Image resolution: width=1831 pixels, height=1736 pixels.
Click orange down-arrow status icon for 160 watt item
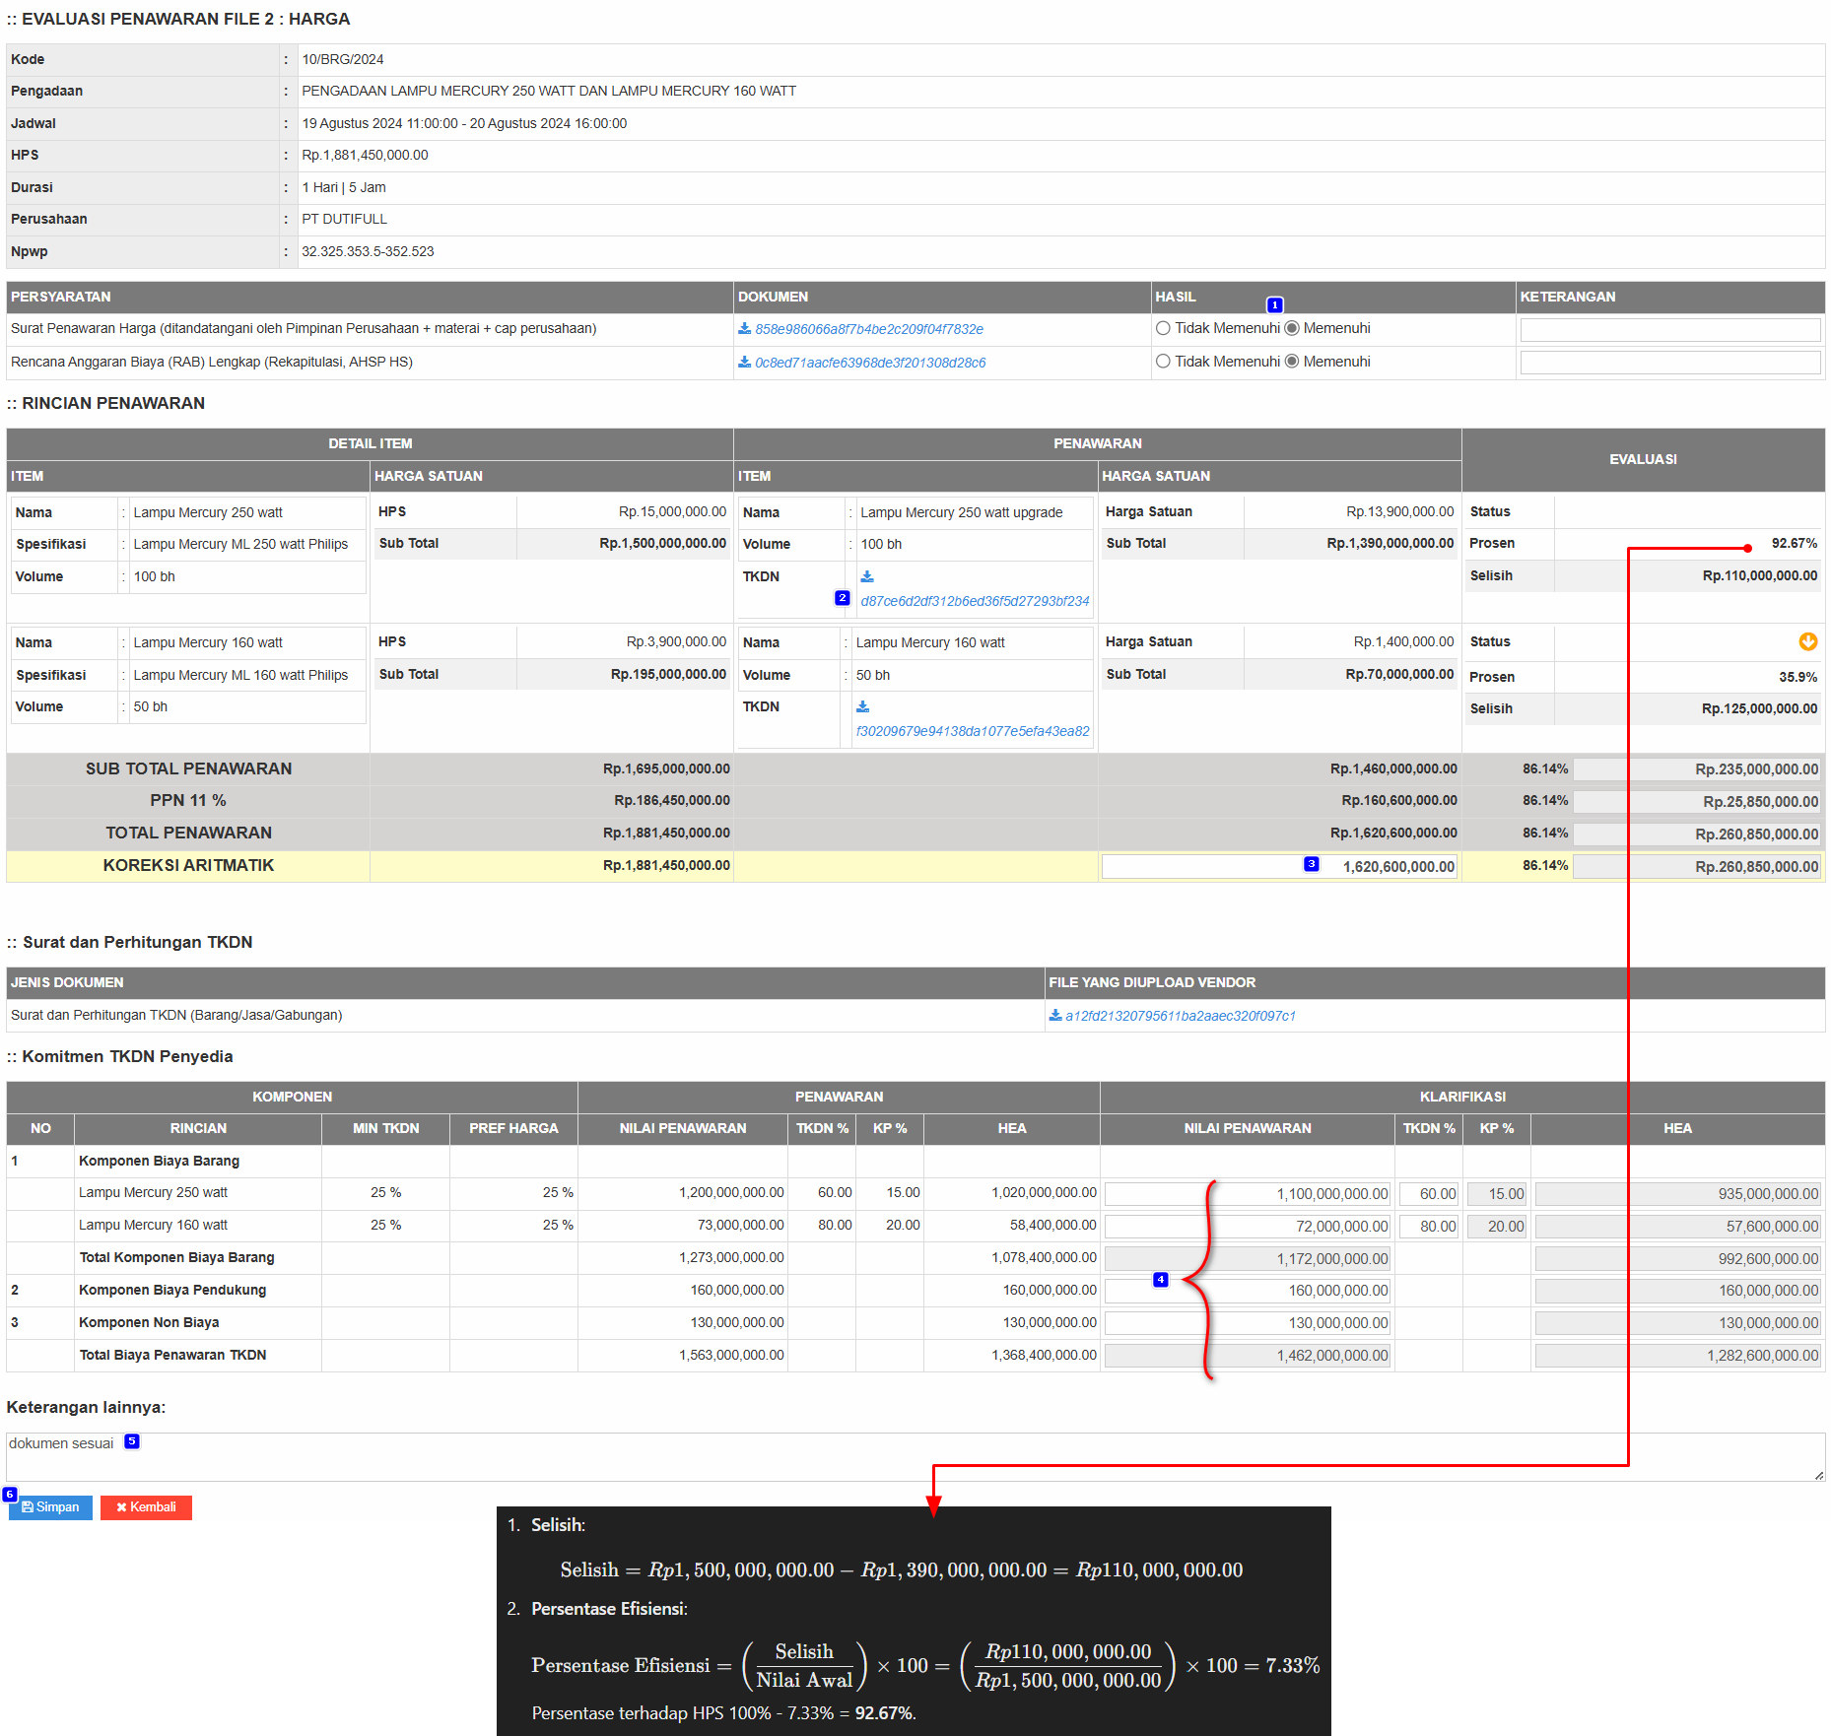pos(1807,642)
